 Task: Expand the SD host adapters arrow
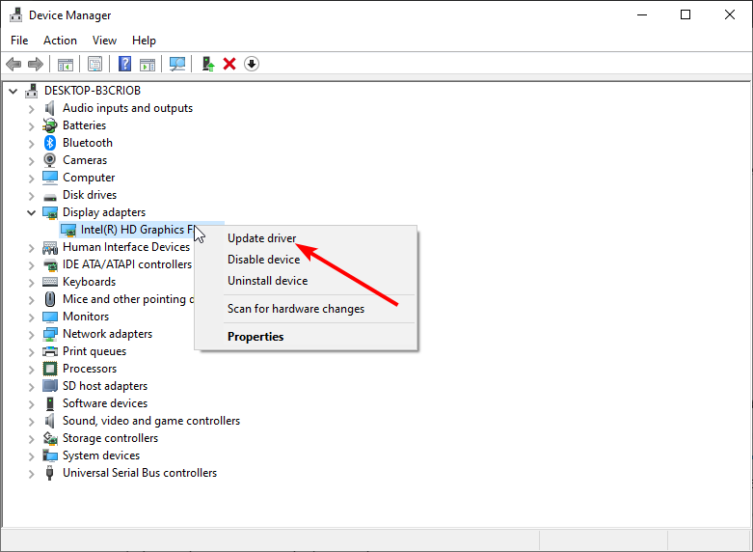(x=31, y=386)
